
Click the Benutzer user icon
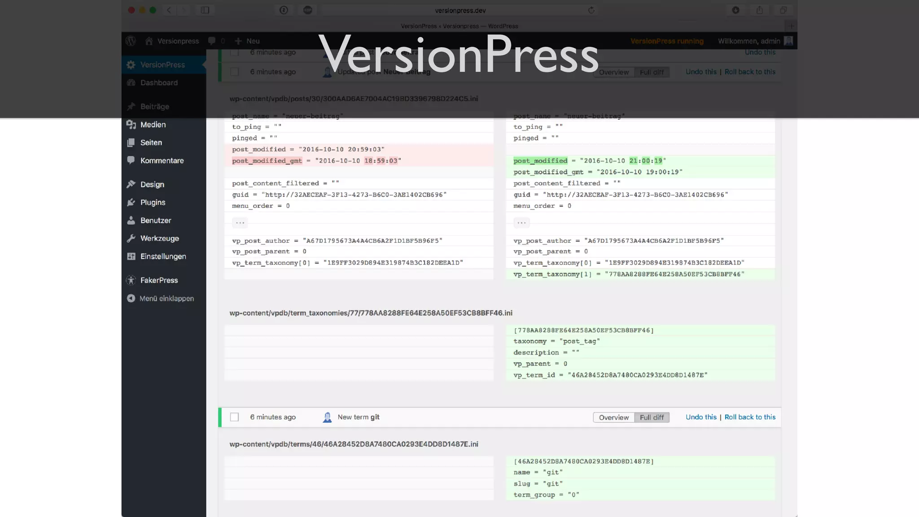coord(131,220)
